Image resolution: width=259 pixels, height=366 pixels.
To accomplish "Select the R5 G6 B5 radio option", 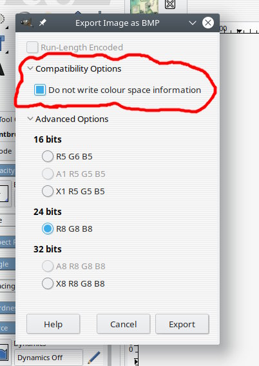I will click(48, 156).
